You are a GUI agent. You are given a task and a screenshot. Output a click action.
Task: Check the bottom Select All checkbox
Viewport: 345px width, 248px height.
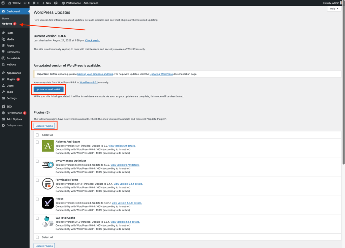click(37, 237)
